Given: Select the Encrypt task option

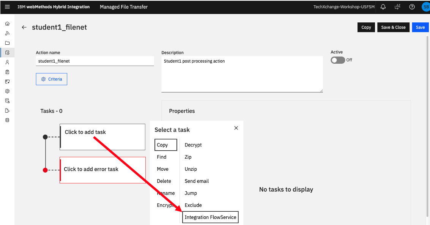Looking at the screenshot, I should click(x=165, y=205).
